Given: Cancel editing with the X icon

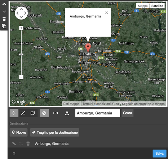Looking at the screenshot, I should pos(14,154).
